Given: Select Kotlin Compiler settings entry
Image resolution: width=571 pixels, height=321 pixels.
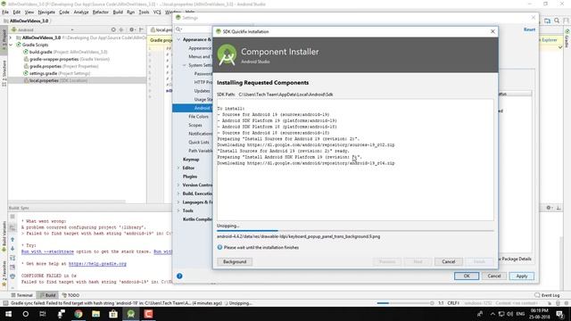Looking at the screenshot, I should [197, 219].
